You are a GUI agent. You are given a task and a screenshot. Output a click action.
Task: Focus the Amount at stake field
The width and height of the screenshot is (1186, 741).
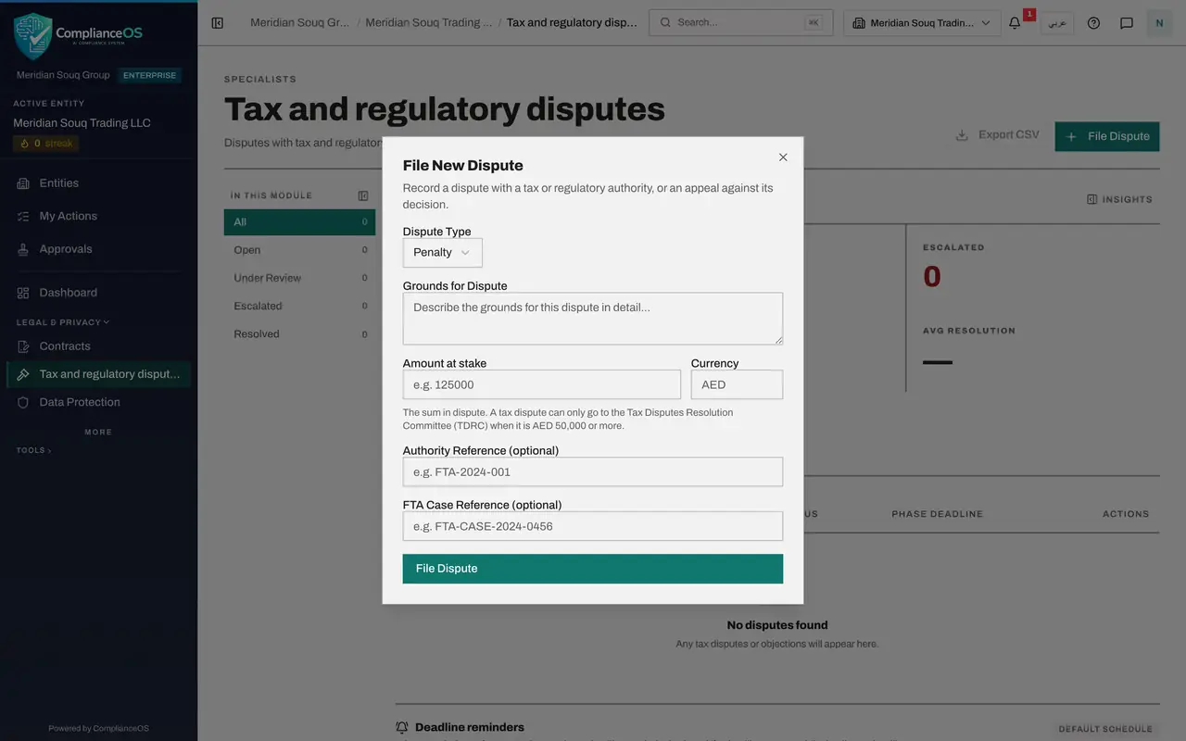coord(542,384)
